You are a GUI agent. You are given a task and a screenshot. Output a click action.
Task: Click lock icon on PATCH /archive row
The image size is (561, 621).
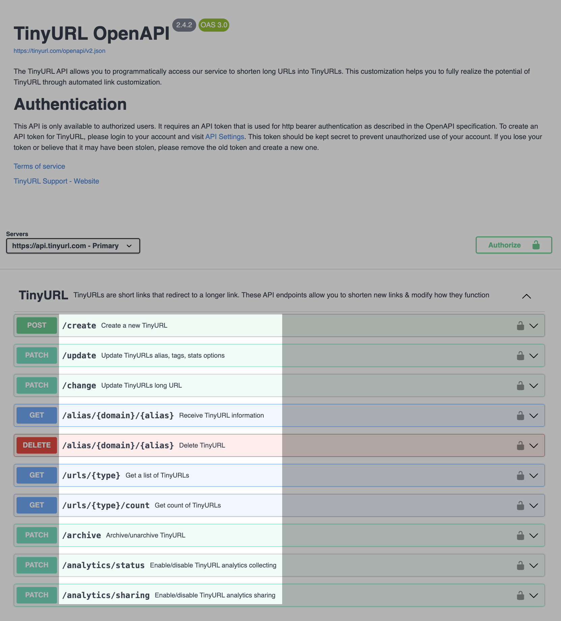point(520,535)
